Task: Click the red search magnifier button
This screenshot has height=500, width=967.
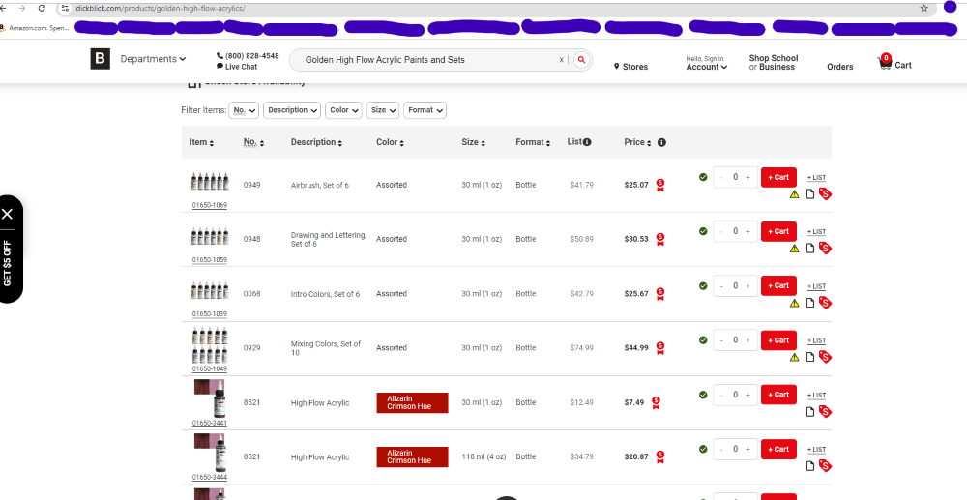Action: tap(581, 60)
